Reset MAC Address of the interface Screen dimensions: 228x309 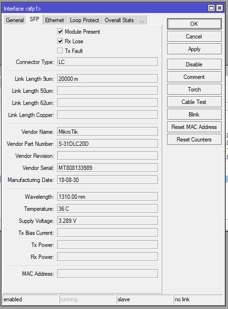coord(194,127)
